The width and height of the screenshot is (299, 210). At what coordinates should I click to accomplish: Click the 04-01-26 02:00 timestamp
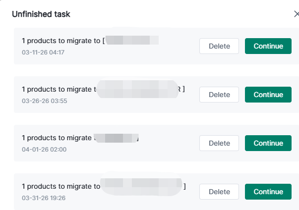pyautogui.click(x=44, y=149)
